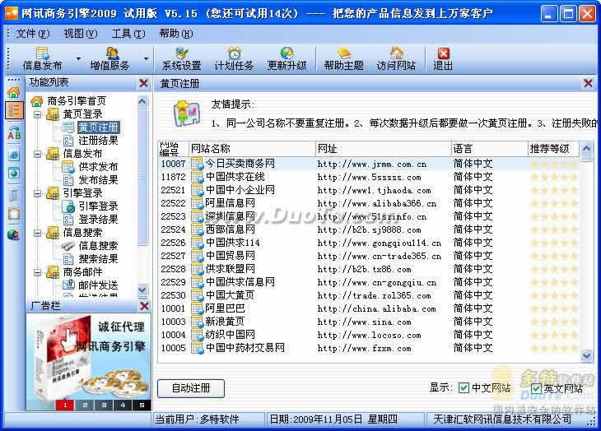
Task: Select 发布结果 in function tree
Action: click(98, 180)
